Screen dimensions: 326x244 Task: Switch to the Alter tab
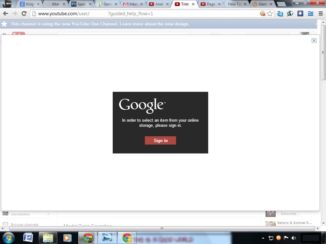(55, 4)
